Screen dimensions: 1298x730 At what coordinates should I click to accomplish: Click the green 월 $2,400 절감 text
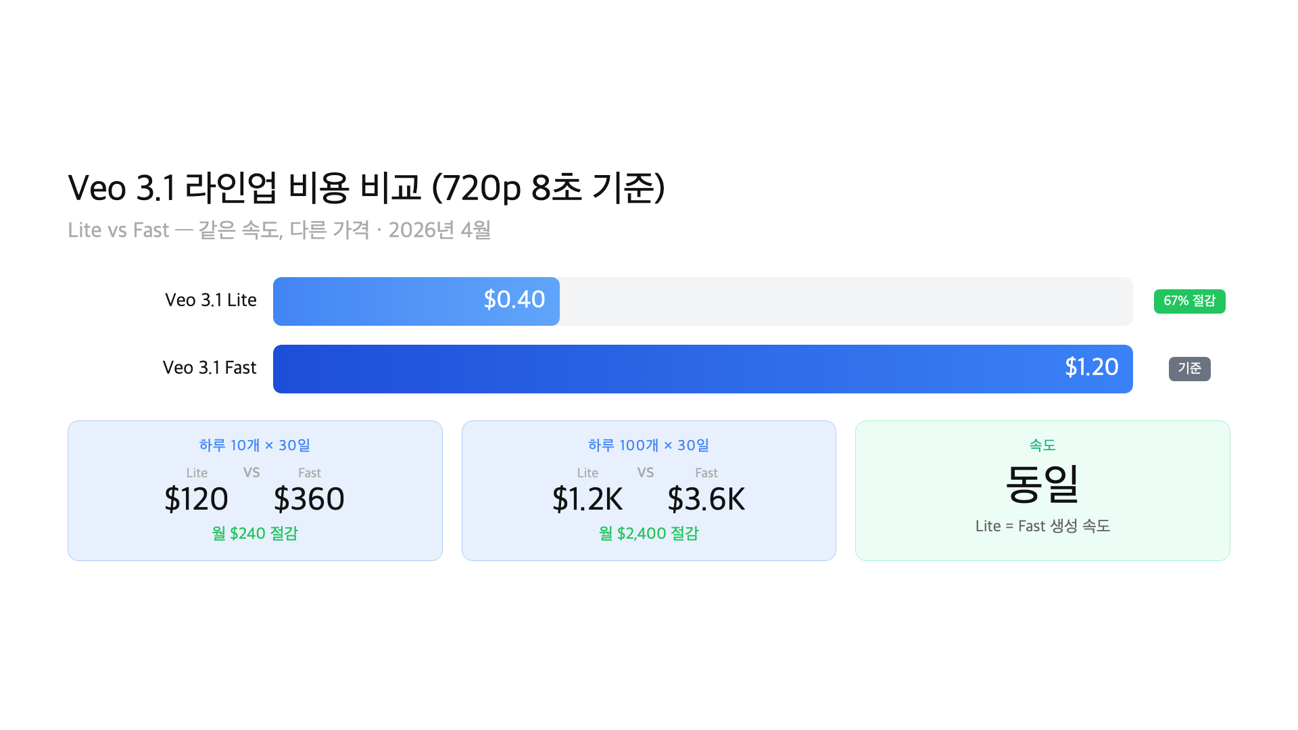648,533
